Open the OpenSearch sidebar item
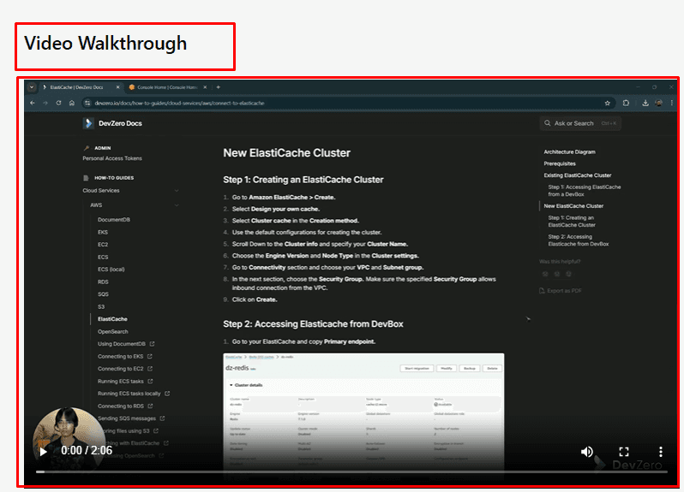Viewport: 684px width, 492px height. [113, 332]
